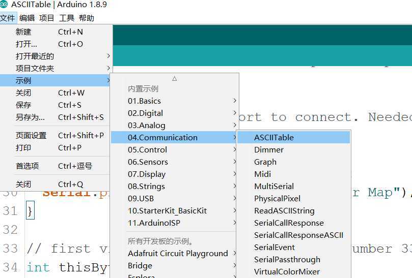Choose 关闭 Ctrl+Q to quit
Viewport: 412px width, 278px height.
(54, 184)
